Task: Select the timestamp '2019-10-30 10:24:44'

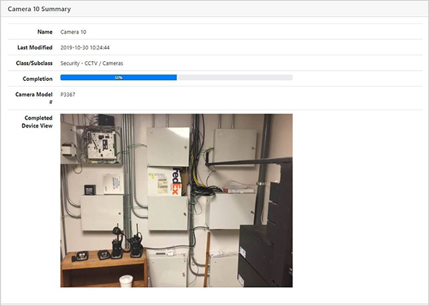Action: [85, 47]
